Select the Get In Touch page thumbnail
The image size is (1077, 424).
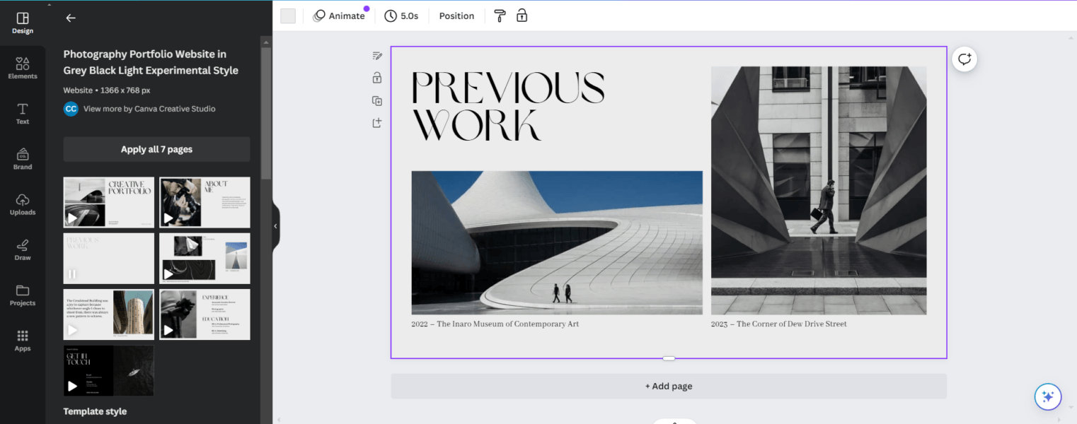(x=108, y=370)
